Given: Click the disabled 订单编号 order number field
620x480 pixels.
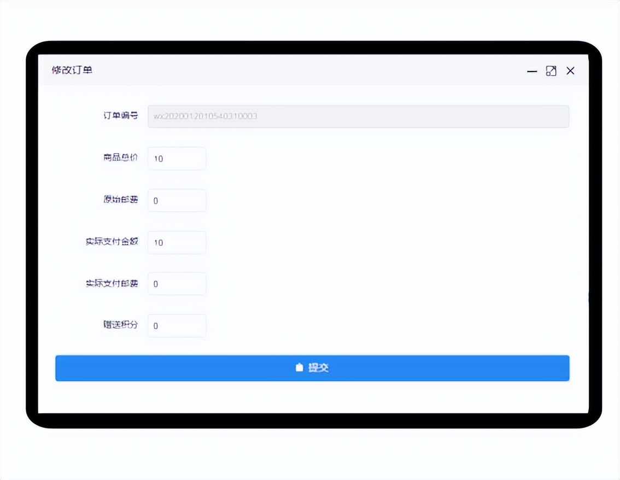Looking at the screenshot, I should click(358, 116).
